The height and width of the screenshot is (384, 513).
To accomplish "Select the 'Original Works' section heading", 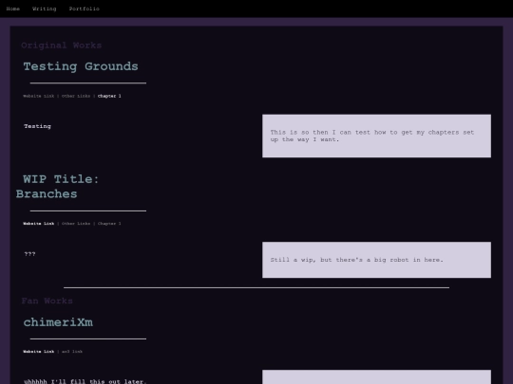I will 62,46.
